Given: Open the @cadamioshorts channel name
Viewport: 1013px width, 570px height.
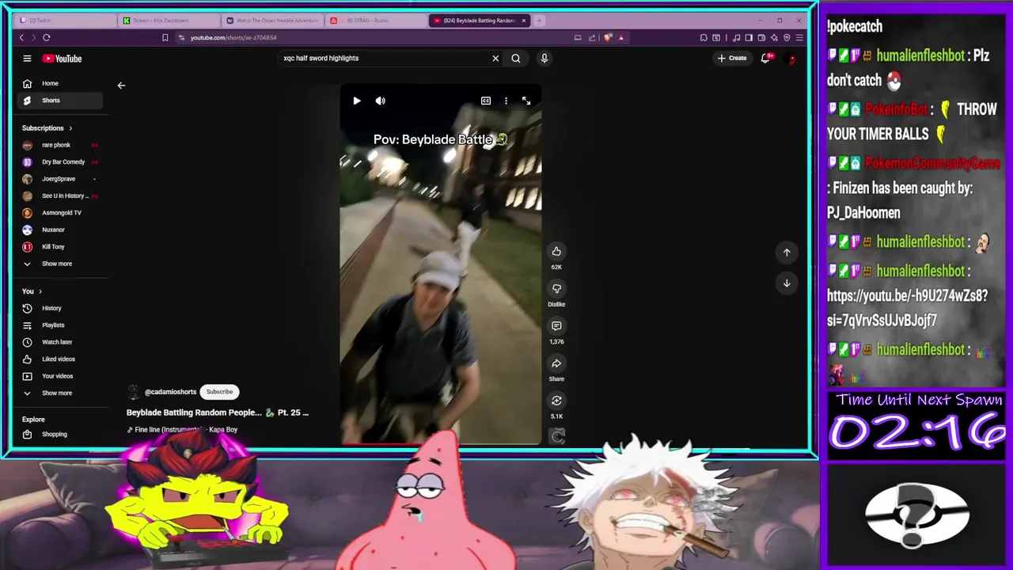Looking at the screenshot, I should [170, 392].
